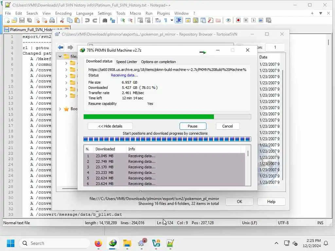Click the UTF-8 encoding status entry
This screenshot has height=251, width=335.
pyautogui.click(x=283, y=223)
